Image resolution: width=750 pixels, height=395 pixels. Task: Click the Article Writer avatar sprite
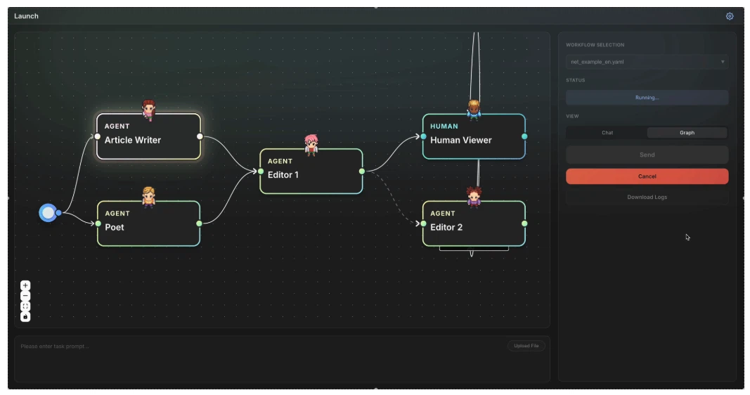pos(149,110)
